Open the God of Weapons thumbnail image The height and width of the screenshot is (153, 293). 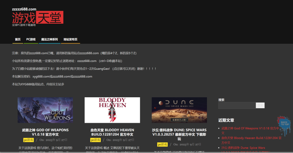pos(45,110)
